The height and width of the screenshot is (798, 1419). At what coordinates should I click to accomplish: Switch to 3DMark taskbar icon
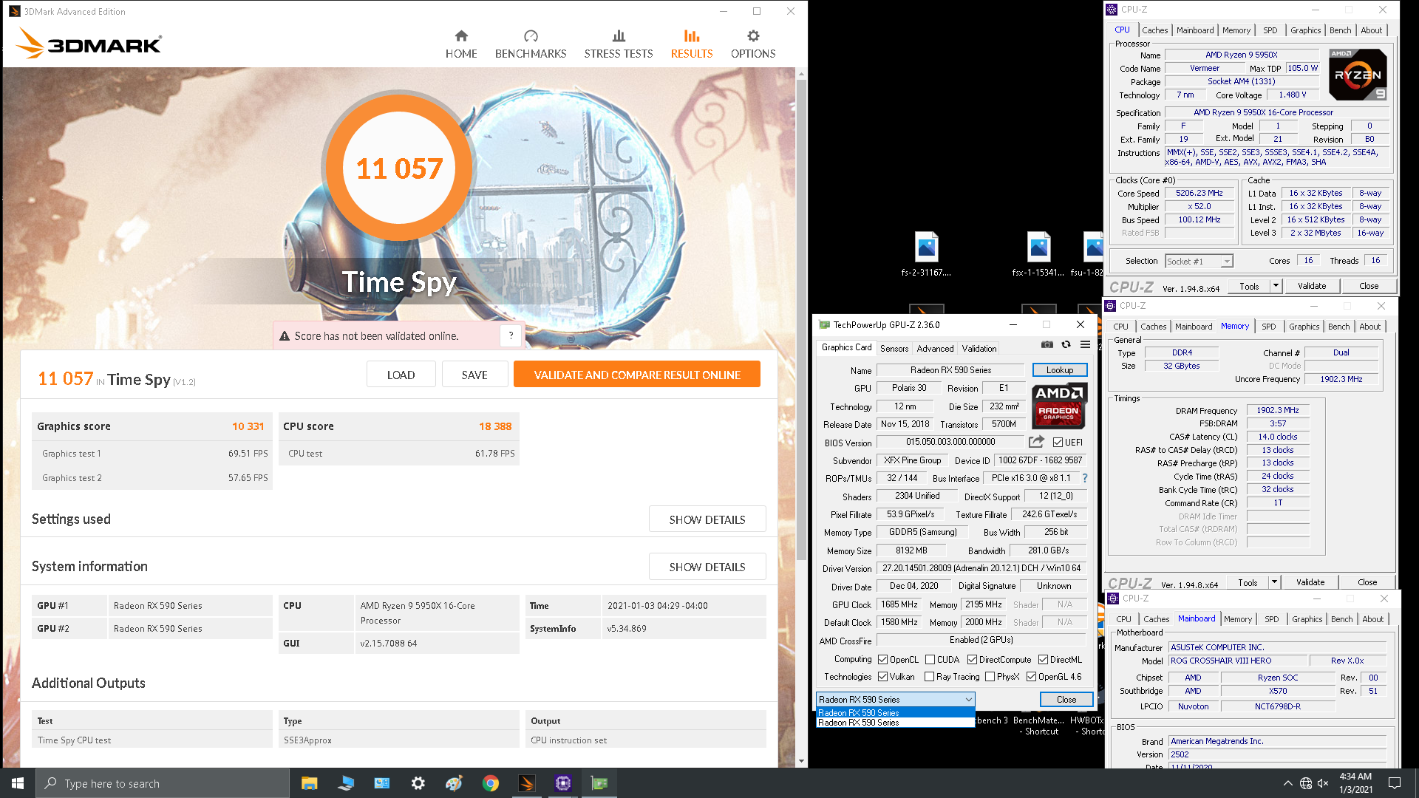click(x=527, y=783)
